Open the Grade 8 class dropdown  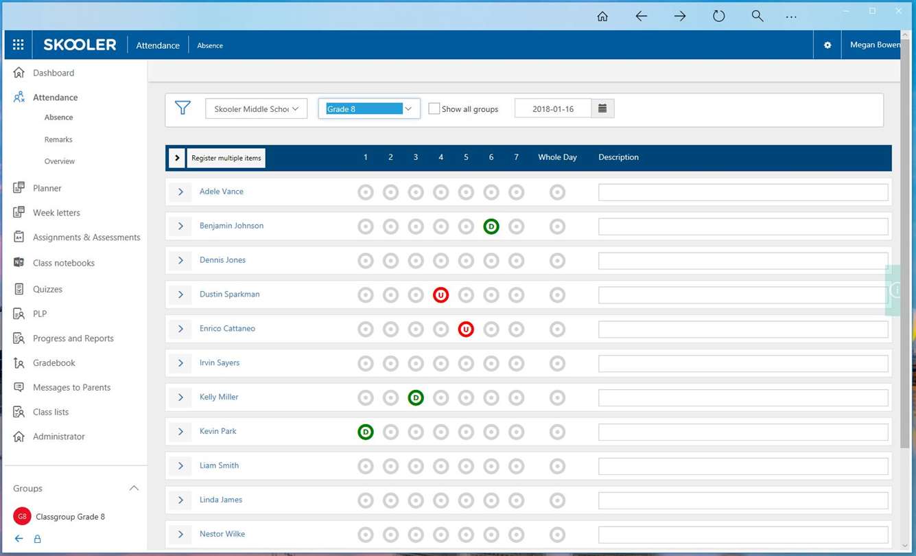[x=369, y=108]
